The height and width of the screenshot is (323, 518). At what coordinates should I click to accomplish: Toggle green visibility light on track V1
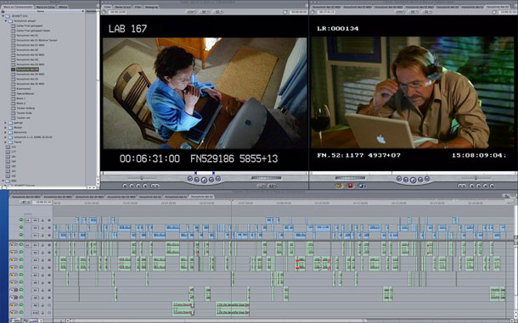[x=21, y=235]
